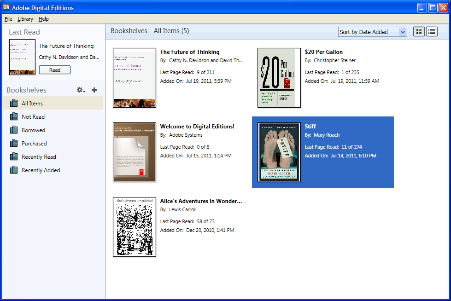
Task: Click author 'Lewis Carroll' text
Action: click(x=182, y=209)
